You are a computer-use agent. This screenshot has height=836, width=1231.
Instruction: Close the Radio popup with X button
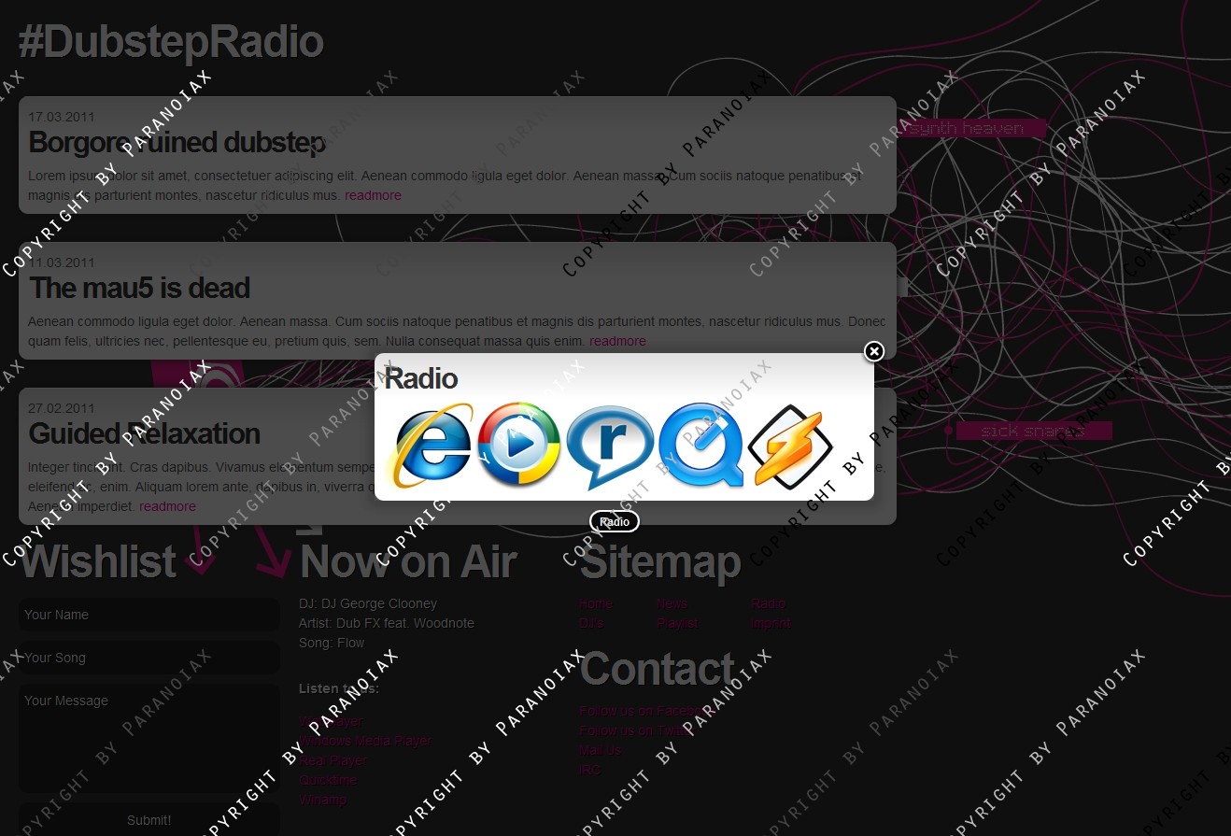[873, 351]
